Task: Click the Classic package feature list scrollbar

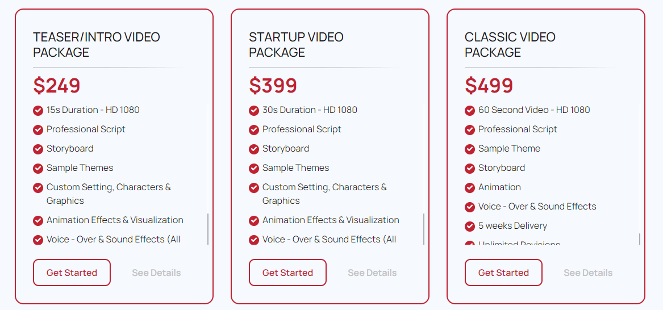Action: (x=640, y=238)
